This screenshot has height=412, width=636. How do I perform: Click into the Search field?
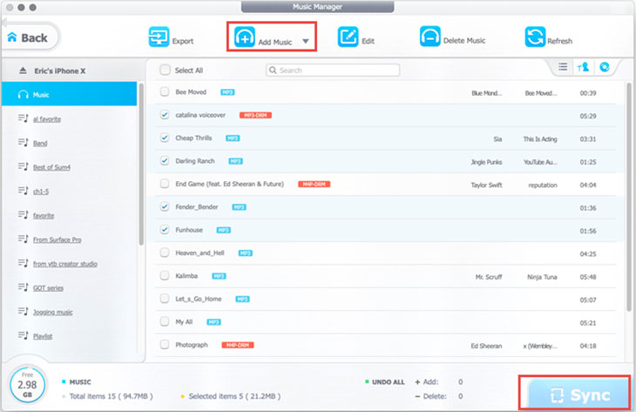(333, 71)
